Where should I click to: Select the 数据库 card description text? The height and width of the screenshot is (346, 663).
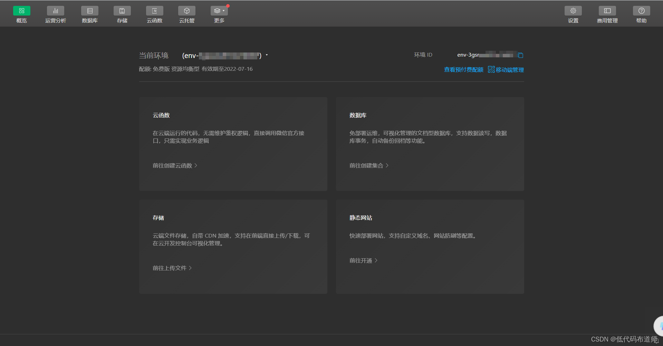point(428,137)
